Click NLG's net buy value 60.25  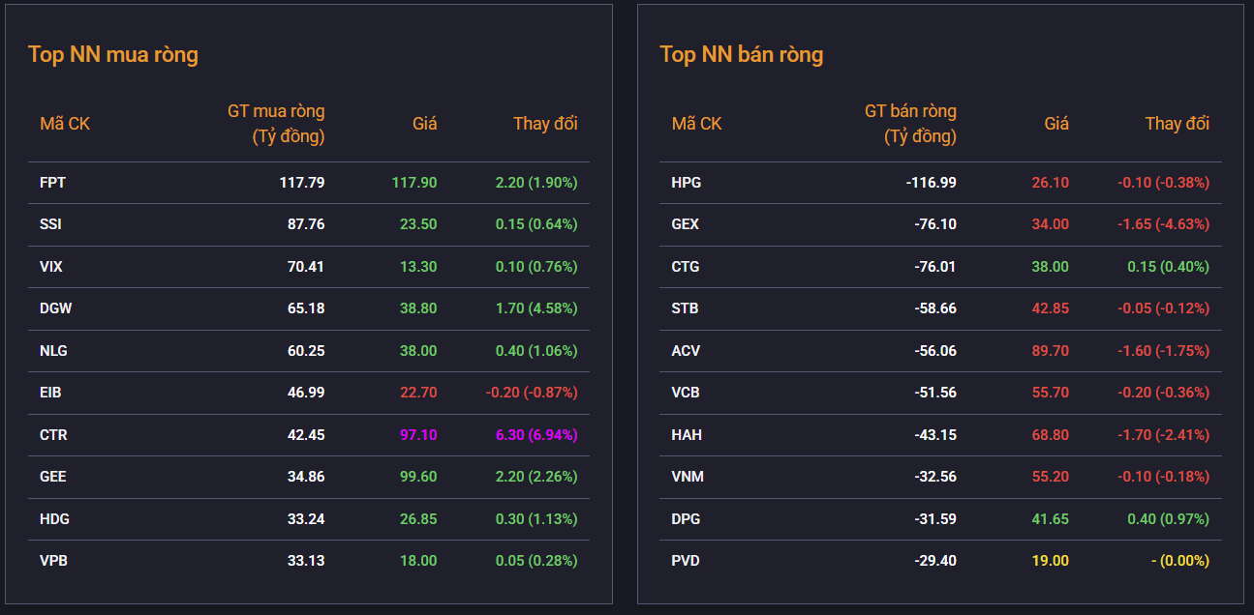click(306, 350)
